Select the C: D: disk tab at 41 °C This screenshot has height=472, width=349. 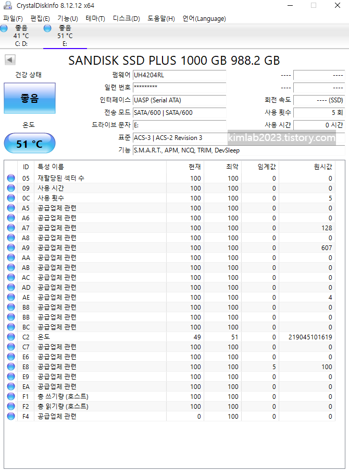(x=22, y=36)
